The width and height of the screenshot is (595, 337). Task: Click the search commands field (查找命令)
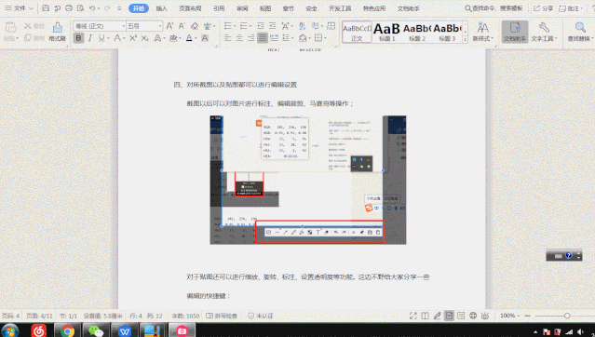(x=494, y=8)
